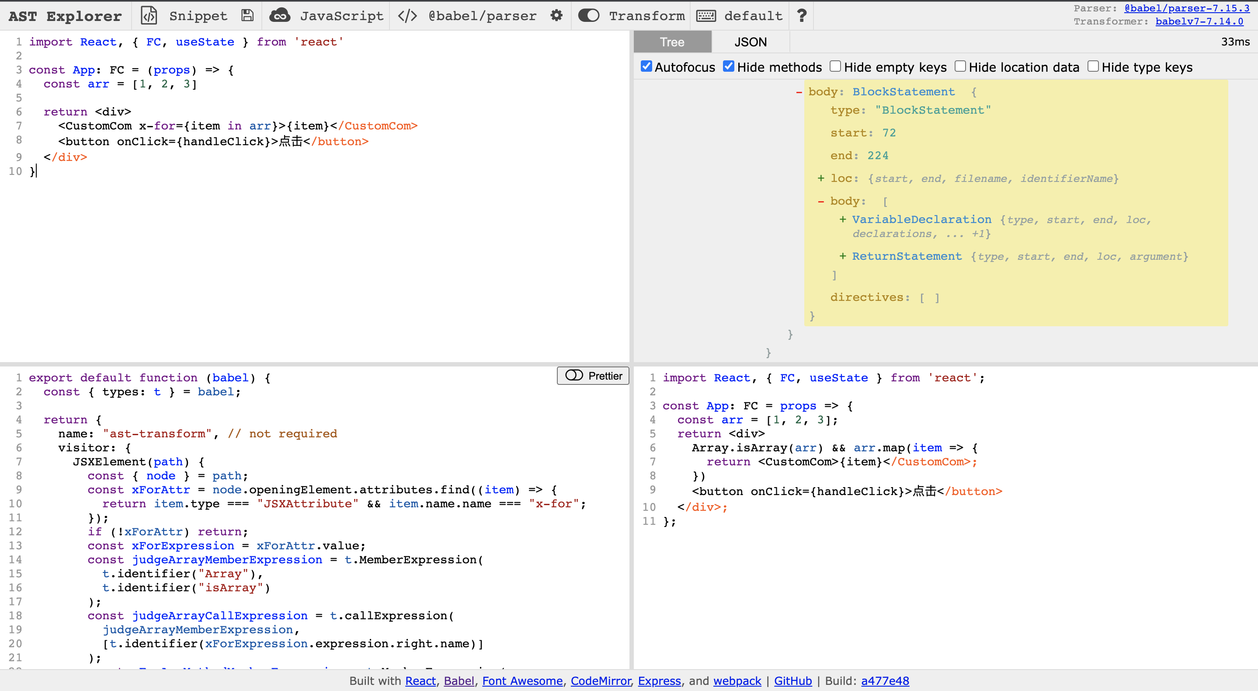This screenshot has width=1258, height=691.
Task: Click the keyboard keymap icon
Action: [705, 16]
